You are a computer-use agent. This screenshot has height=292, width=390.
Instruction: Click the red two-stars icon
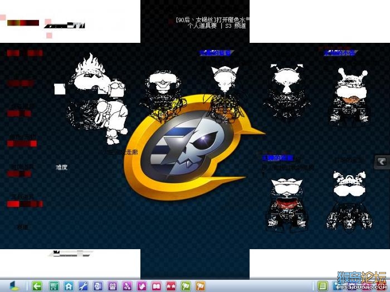pyautogui.click(x=171, y=286)
